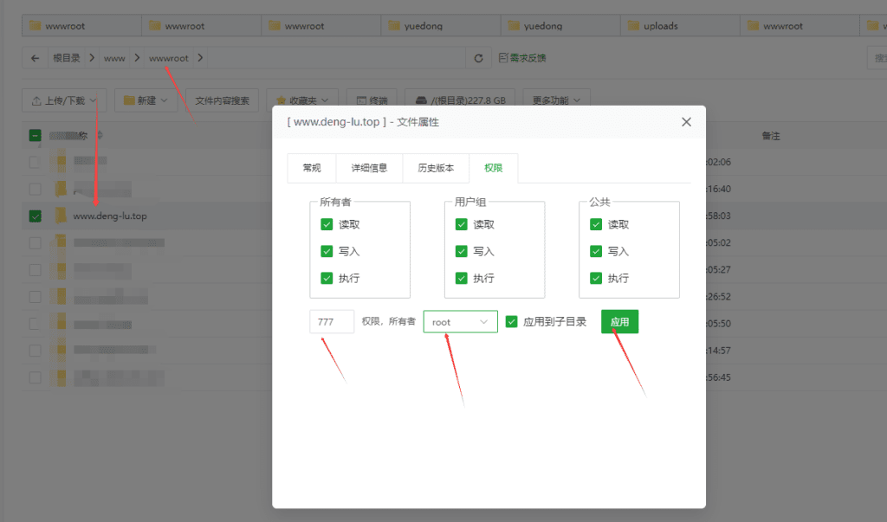The width and height of the screenshot is (887, 522).
Task: Expand the chevron after wwwroot breadcrumb
Action: click(x=200, y=58)
